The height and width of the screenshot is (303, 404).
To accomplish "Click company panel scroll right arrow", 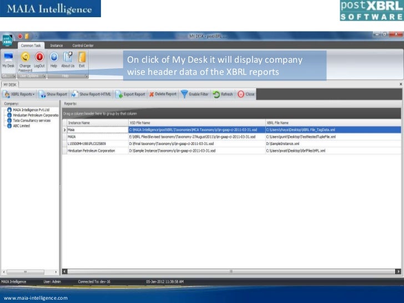I will [56, 272].
